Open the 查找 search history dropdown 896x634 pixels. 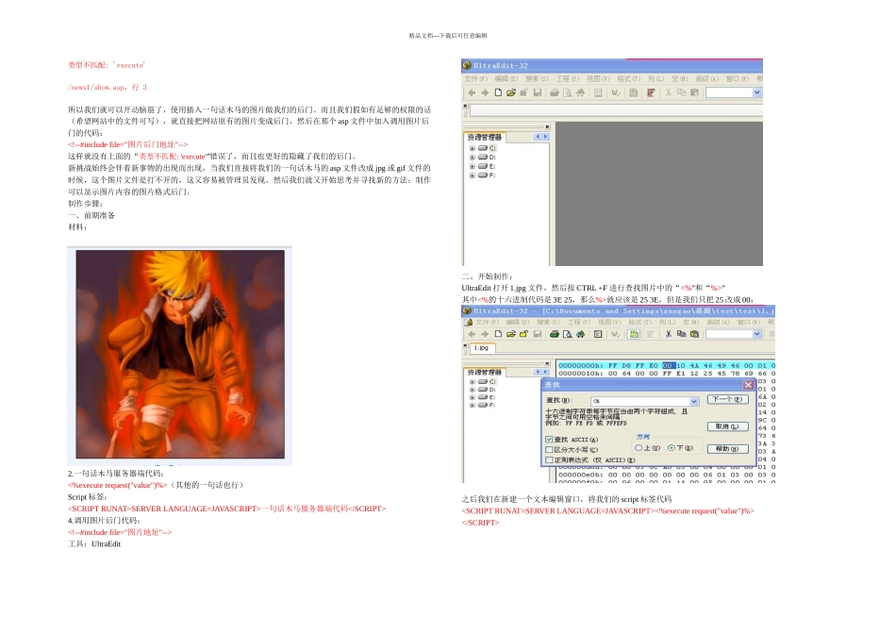(x=694, y=401)
